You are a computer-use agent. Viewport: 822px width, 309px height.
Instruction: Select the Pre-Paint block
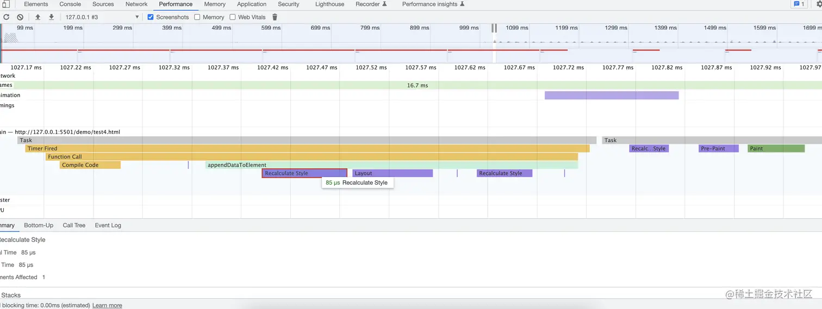pyautogui.click(x=719, y=148)
